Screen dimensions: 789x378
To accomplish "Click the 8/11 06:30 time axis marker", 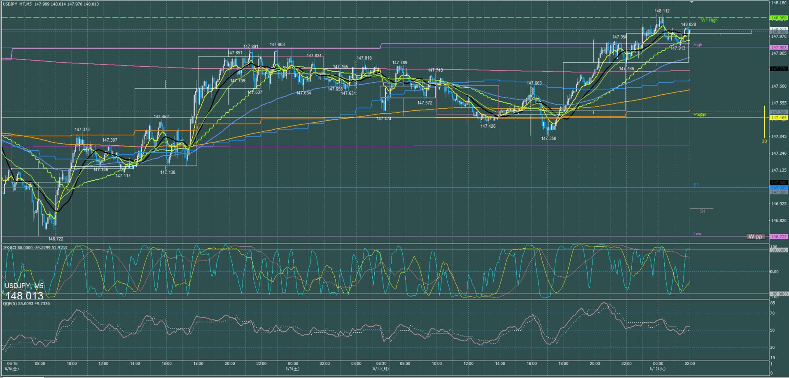I will click(381, 366).
